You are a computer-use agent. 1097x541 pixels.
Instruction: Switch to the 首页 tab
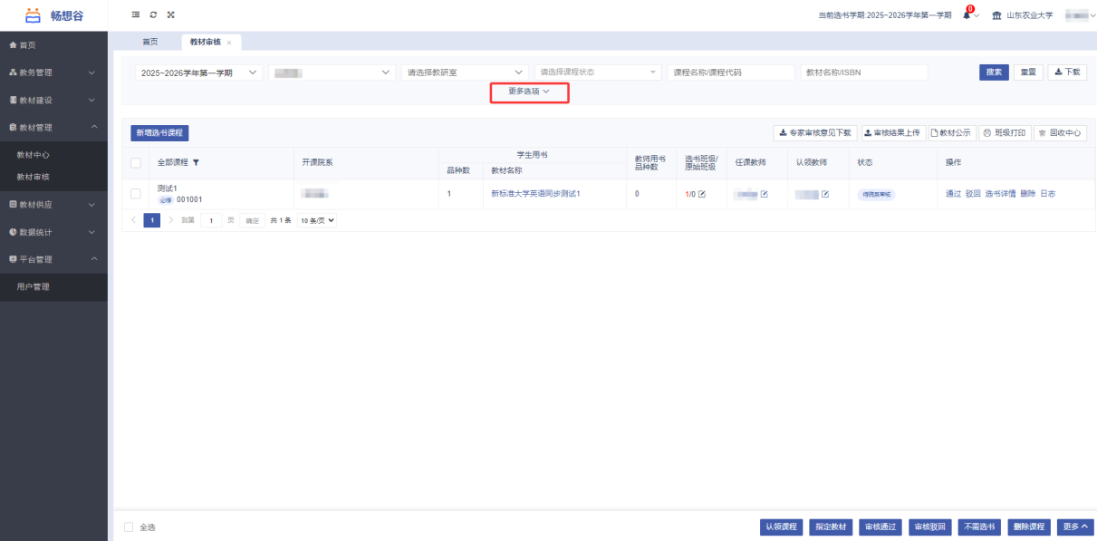[149, 42]
